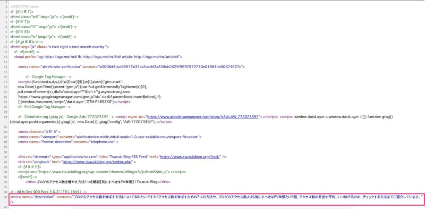The width and height of the screenshot is (425, 209).
Task: Open the googletagmanager gtag/js link
Action: pyautogui.click(x=203, y=117)
